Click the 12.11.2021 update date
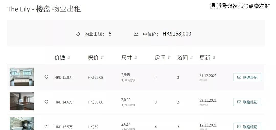The image size is (276, 130). tap(208, 125)
